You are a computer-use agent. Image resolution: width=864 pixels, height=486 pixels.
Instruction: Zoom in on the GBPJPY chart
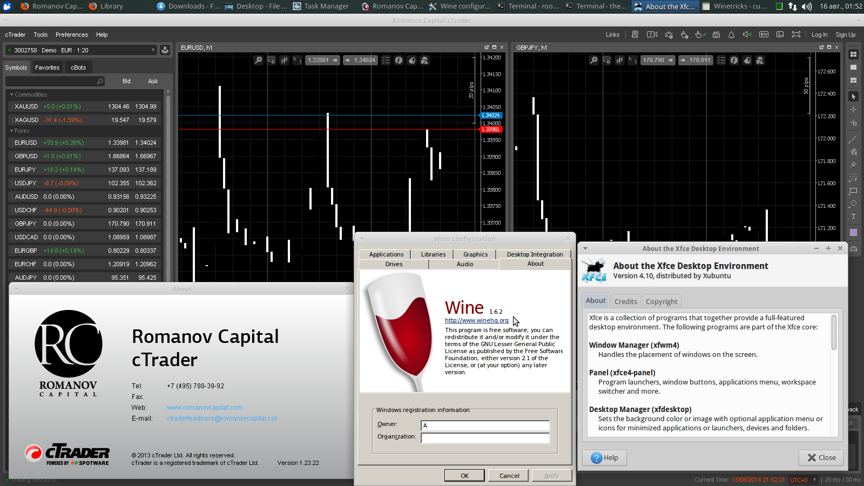(594, 60)
